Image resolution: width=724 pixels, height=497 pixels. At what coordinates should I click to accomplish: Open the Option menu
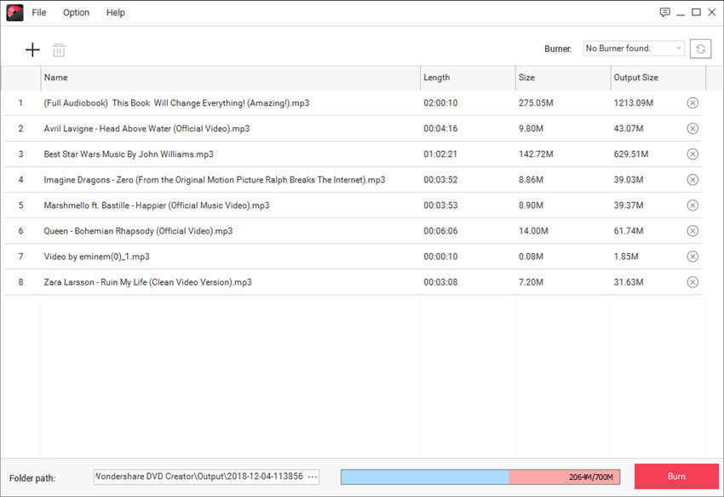tap(76, 13)
